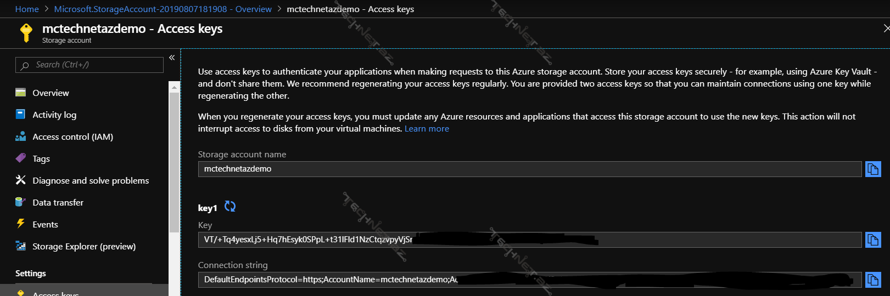Copy the storage account name
The height and width of the screenshot is (296, 890).
coord(872,169)
